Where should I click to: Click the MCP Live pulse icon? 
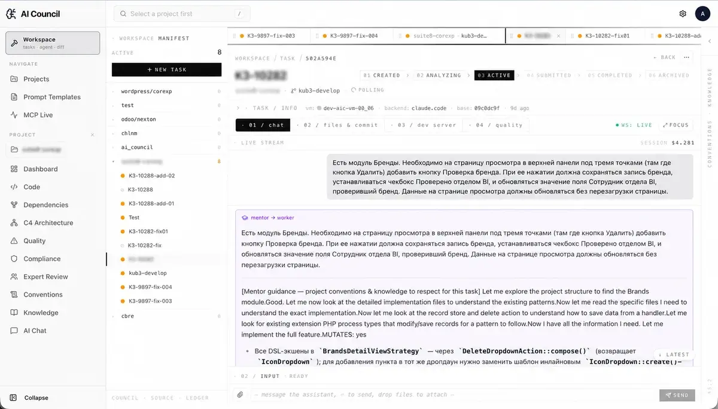pyautogui.click(x=14, y=115)
